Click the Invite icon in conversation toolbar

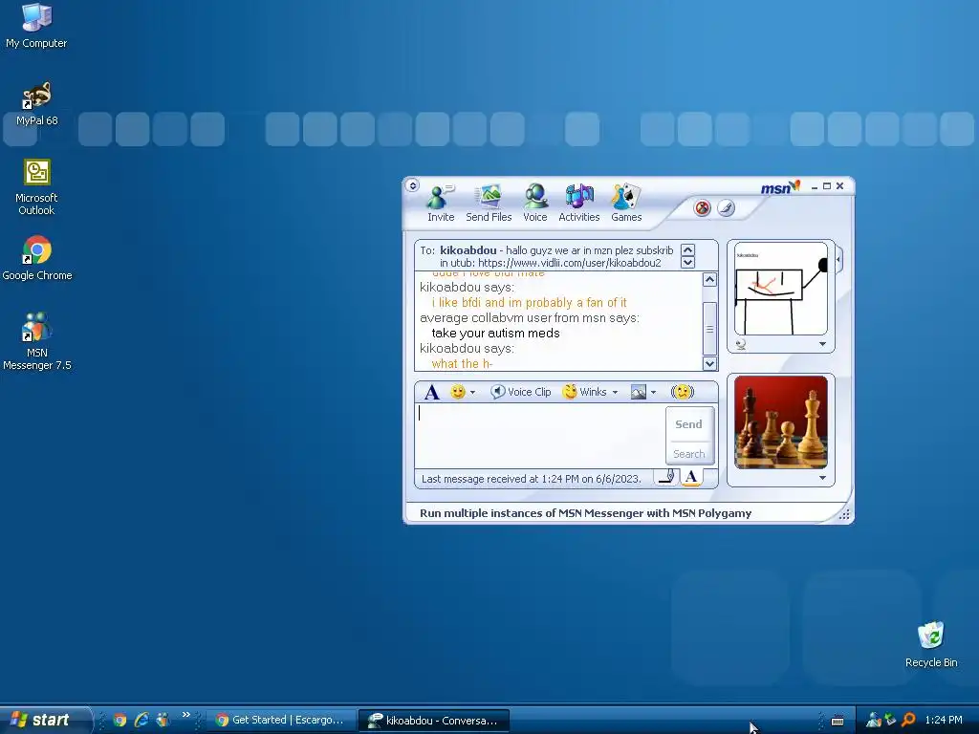coord(440,204)
